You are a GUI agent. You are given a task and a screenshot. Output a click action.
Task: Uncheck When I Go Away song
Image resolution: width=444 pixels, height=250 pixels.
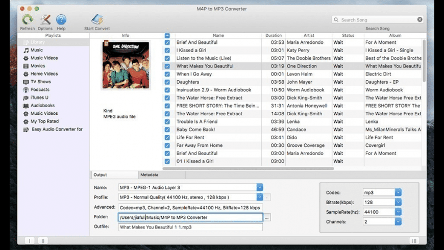[167, 74]
